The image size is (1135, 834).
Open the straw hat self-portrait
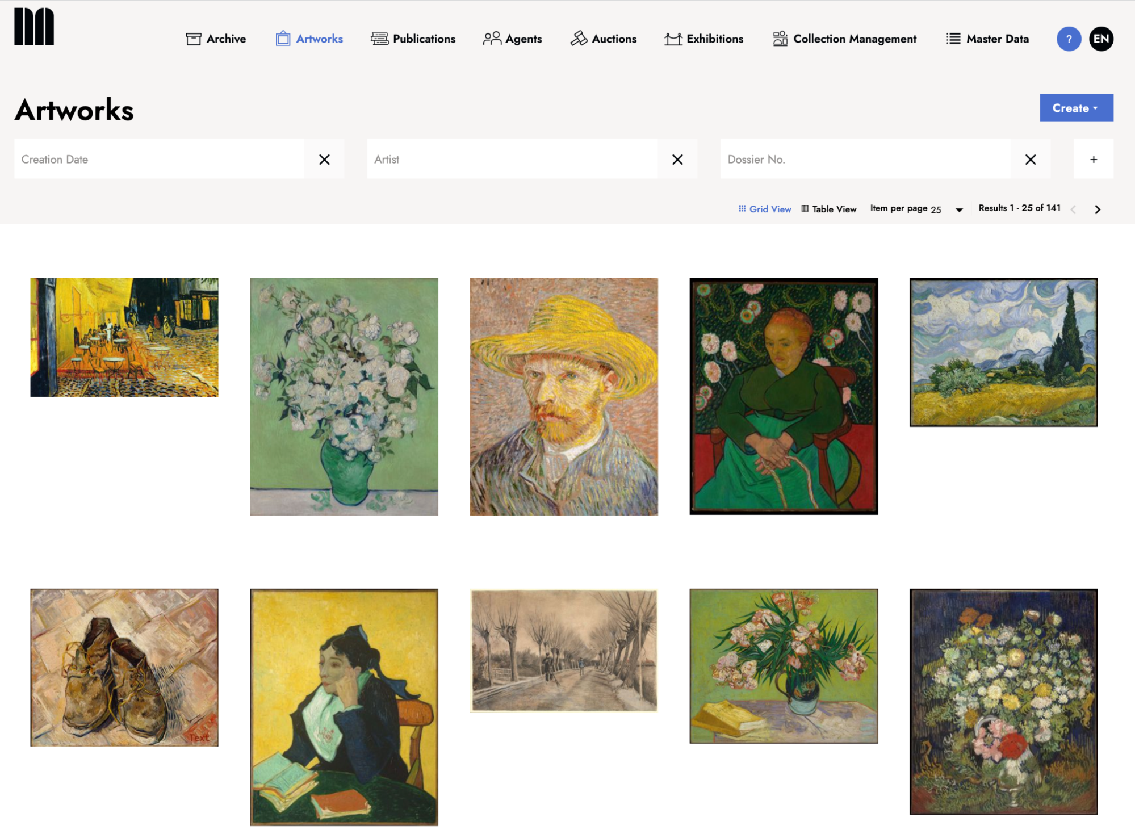click(564, 397)
